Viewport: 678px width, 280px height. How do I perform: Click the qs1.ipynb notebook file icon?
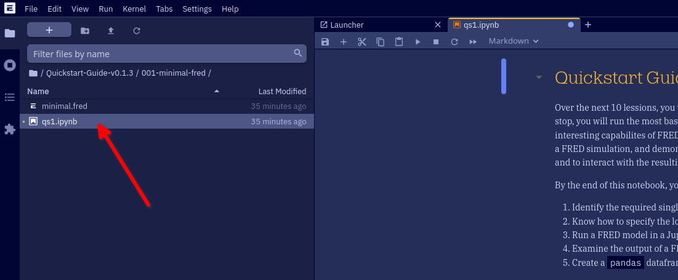[33, 121]
